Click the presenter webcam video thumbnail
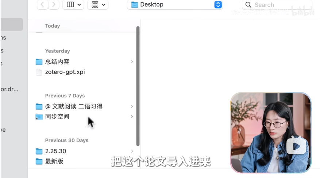The image size is (320, 178). 271,133
